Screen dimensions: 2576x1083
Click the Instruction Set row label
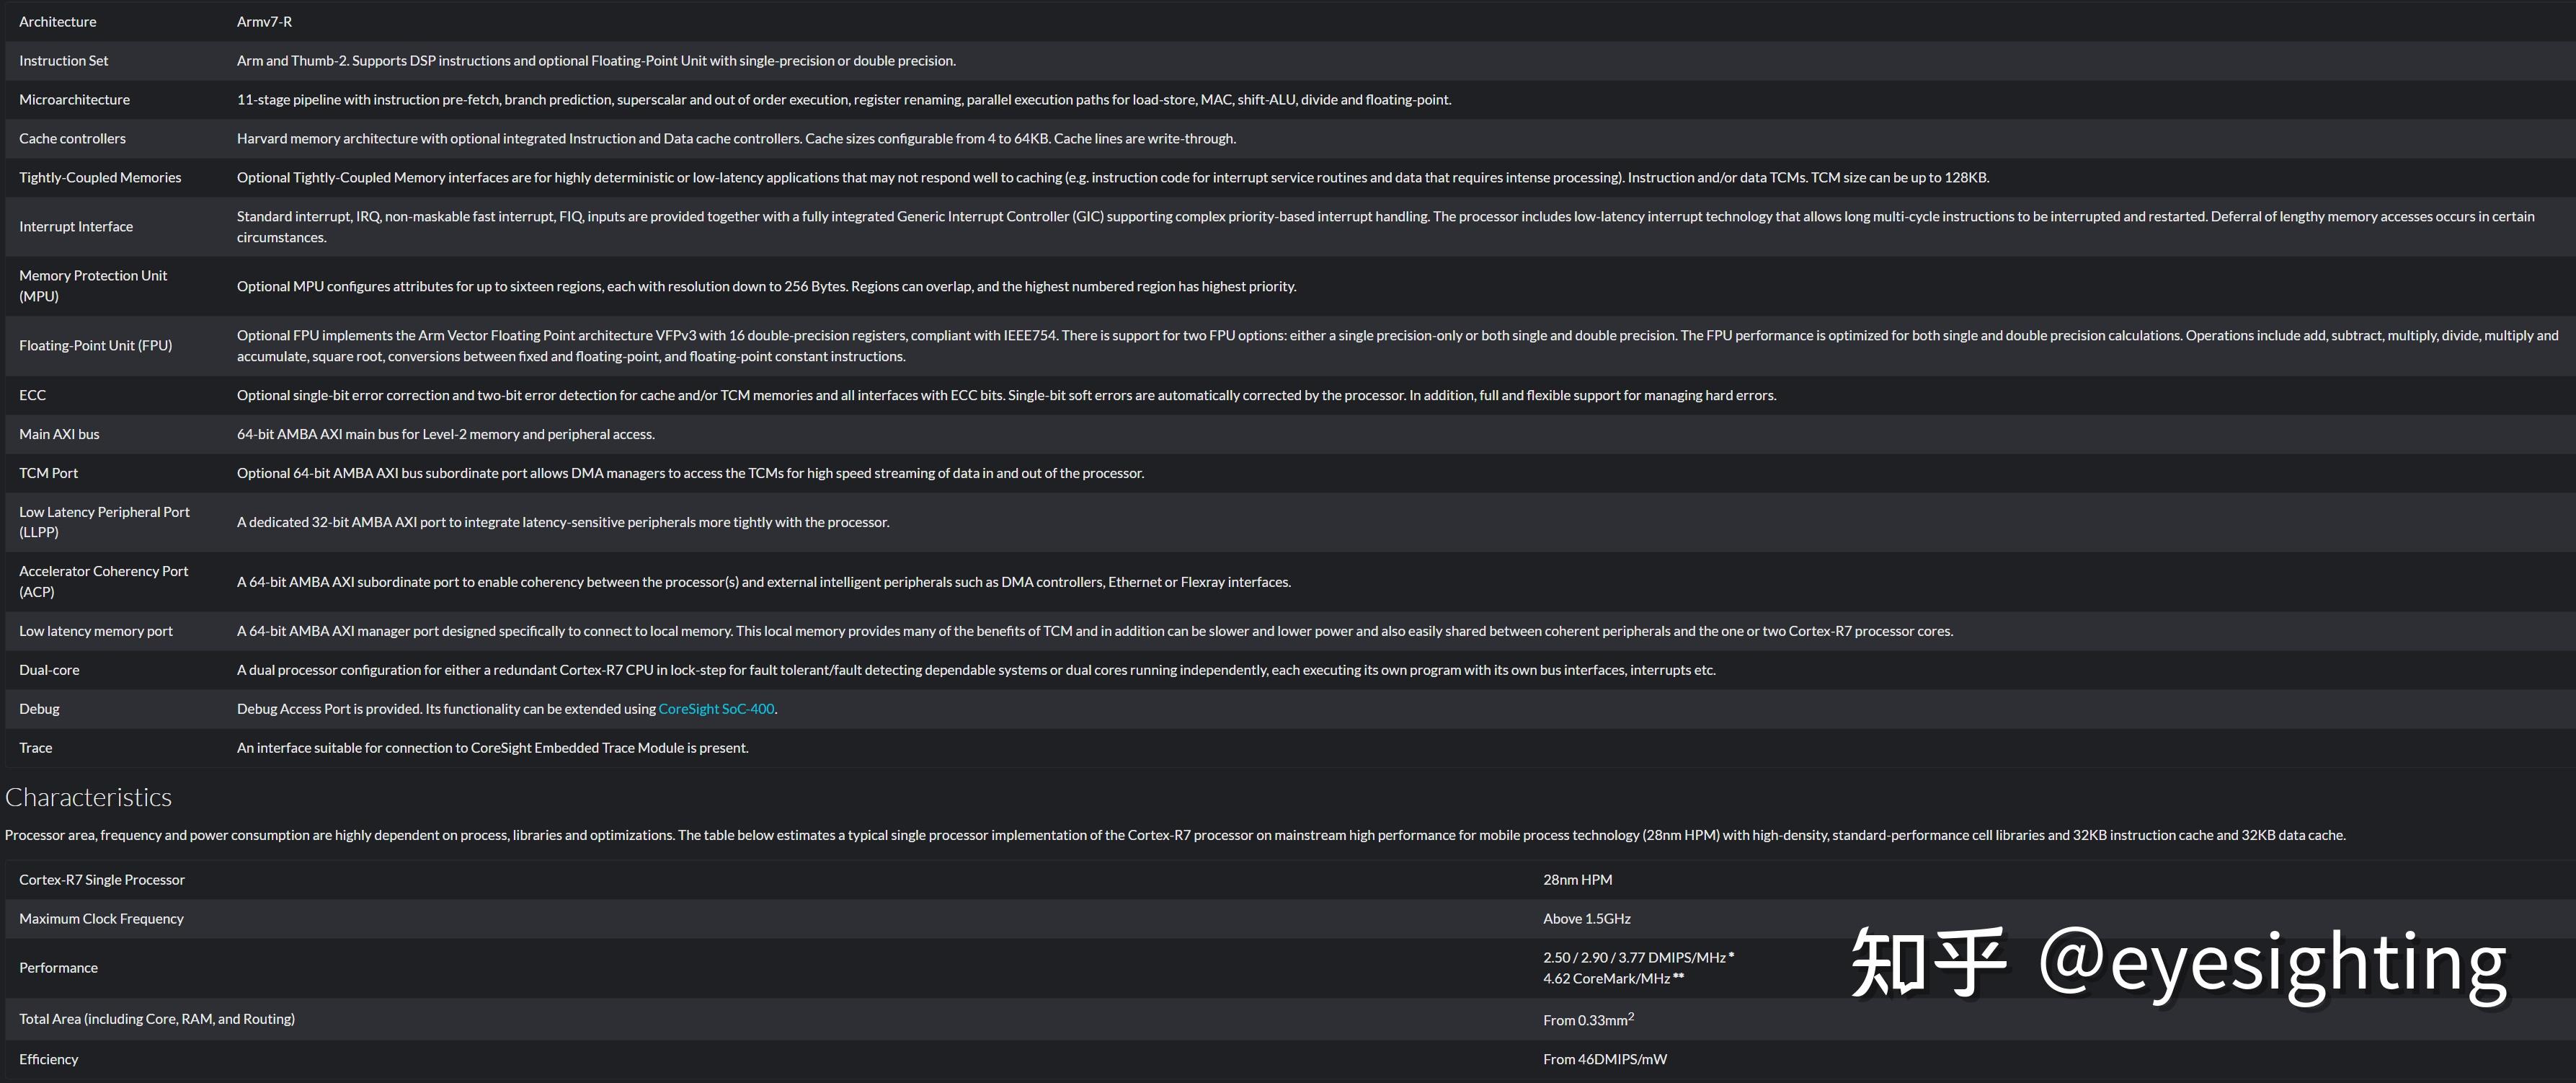coord(64,61)
